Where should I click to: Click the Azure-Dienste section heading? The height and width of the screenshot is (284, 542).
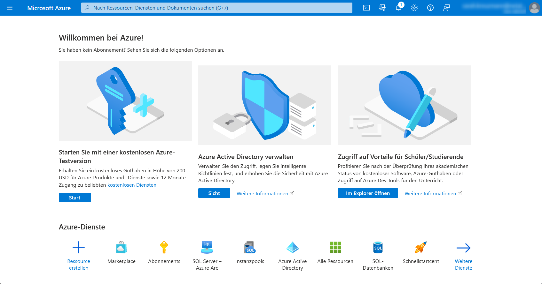tap(82, 227)
